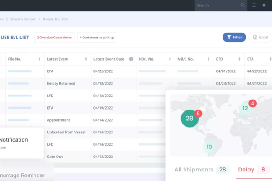Click the red 4 delay marker on map

pos(253,104)
